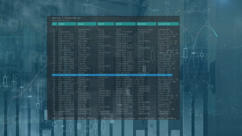Select the 'Washington, DC' location cell

point(166,61)
